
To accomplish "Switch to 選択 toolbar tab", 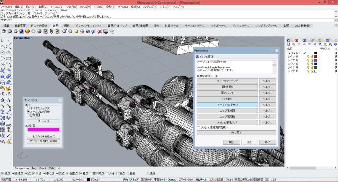I will [x=67, y=26].
